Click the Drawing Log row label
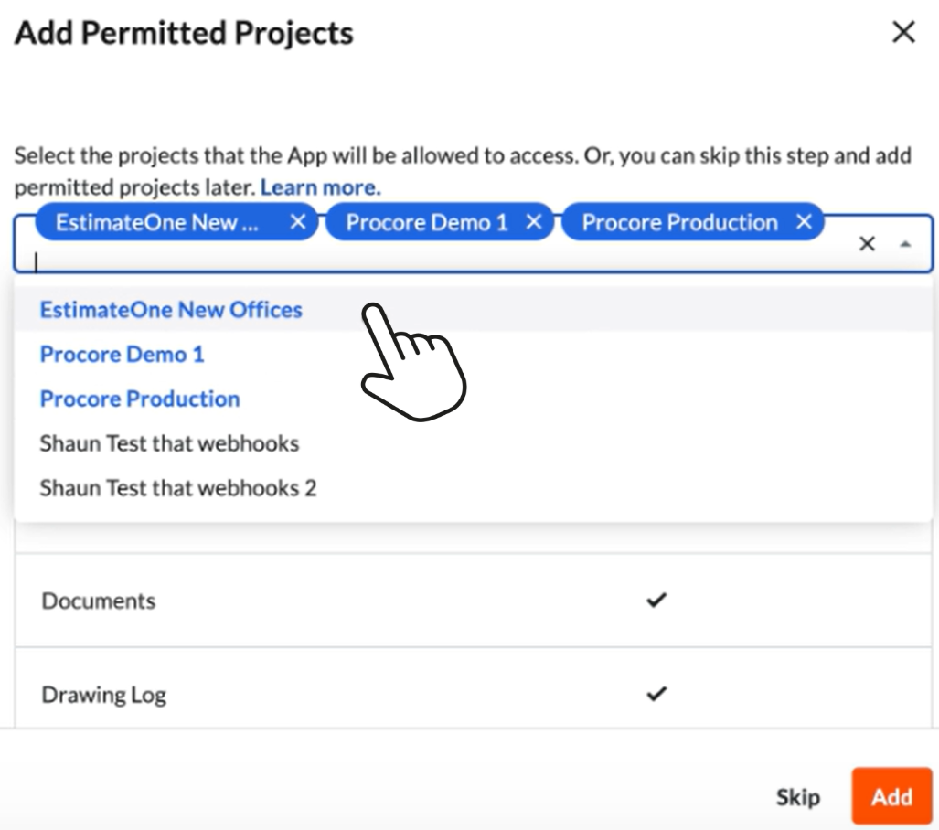 tap(103, 696)
